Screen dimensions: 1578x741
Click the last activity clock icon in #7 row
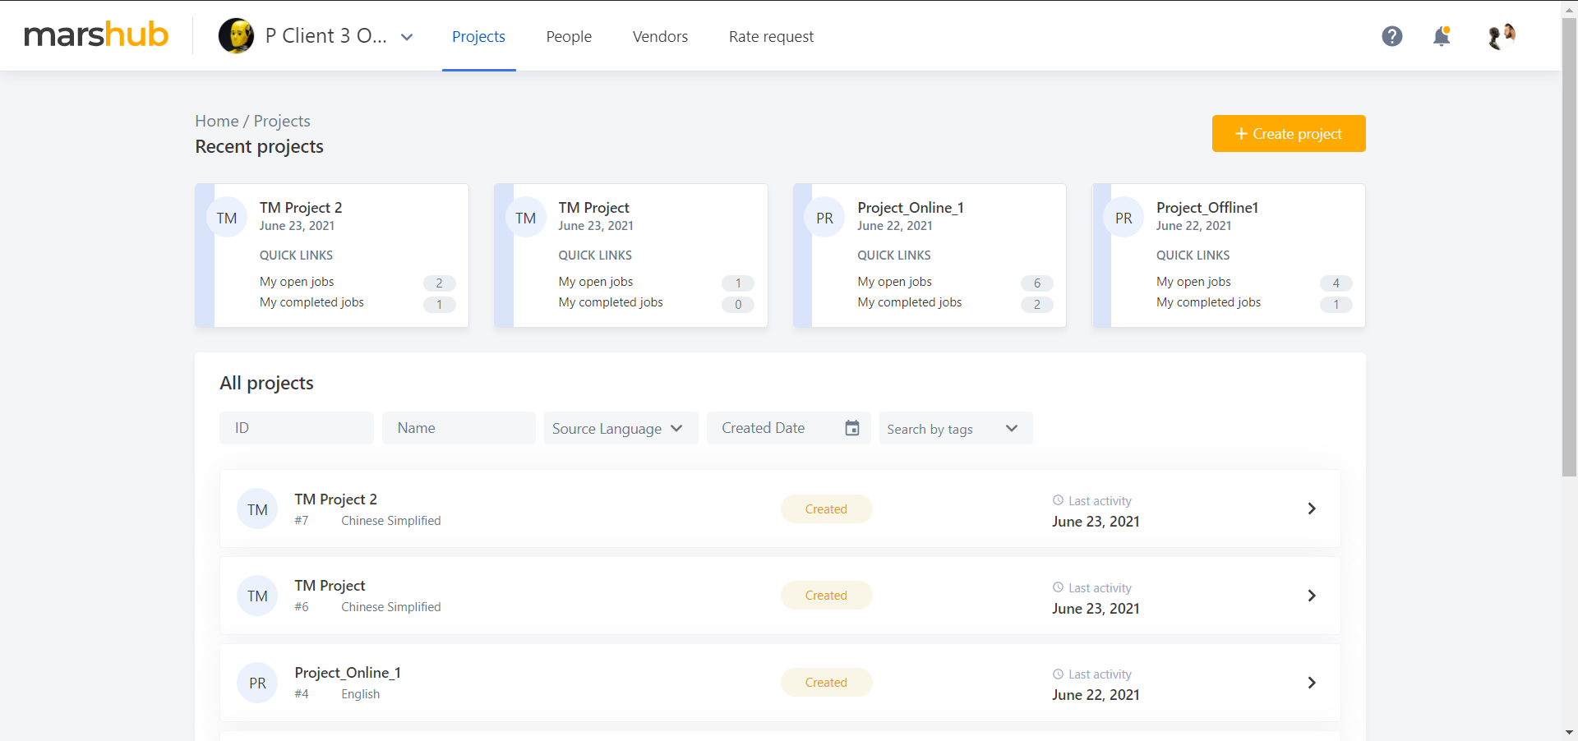click(x=1058, y=500)
